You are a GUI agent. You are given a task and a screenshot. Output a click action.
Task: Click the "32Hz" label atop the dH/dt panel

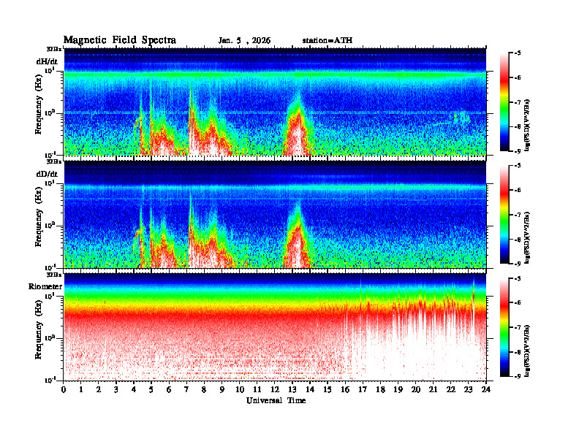tap(54, 49)
